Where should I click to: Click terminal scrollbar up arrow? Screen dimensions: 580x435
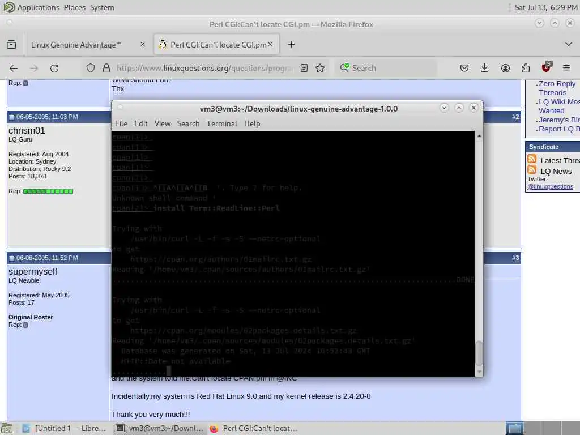coord(479,136)
